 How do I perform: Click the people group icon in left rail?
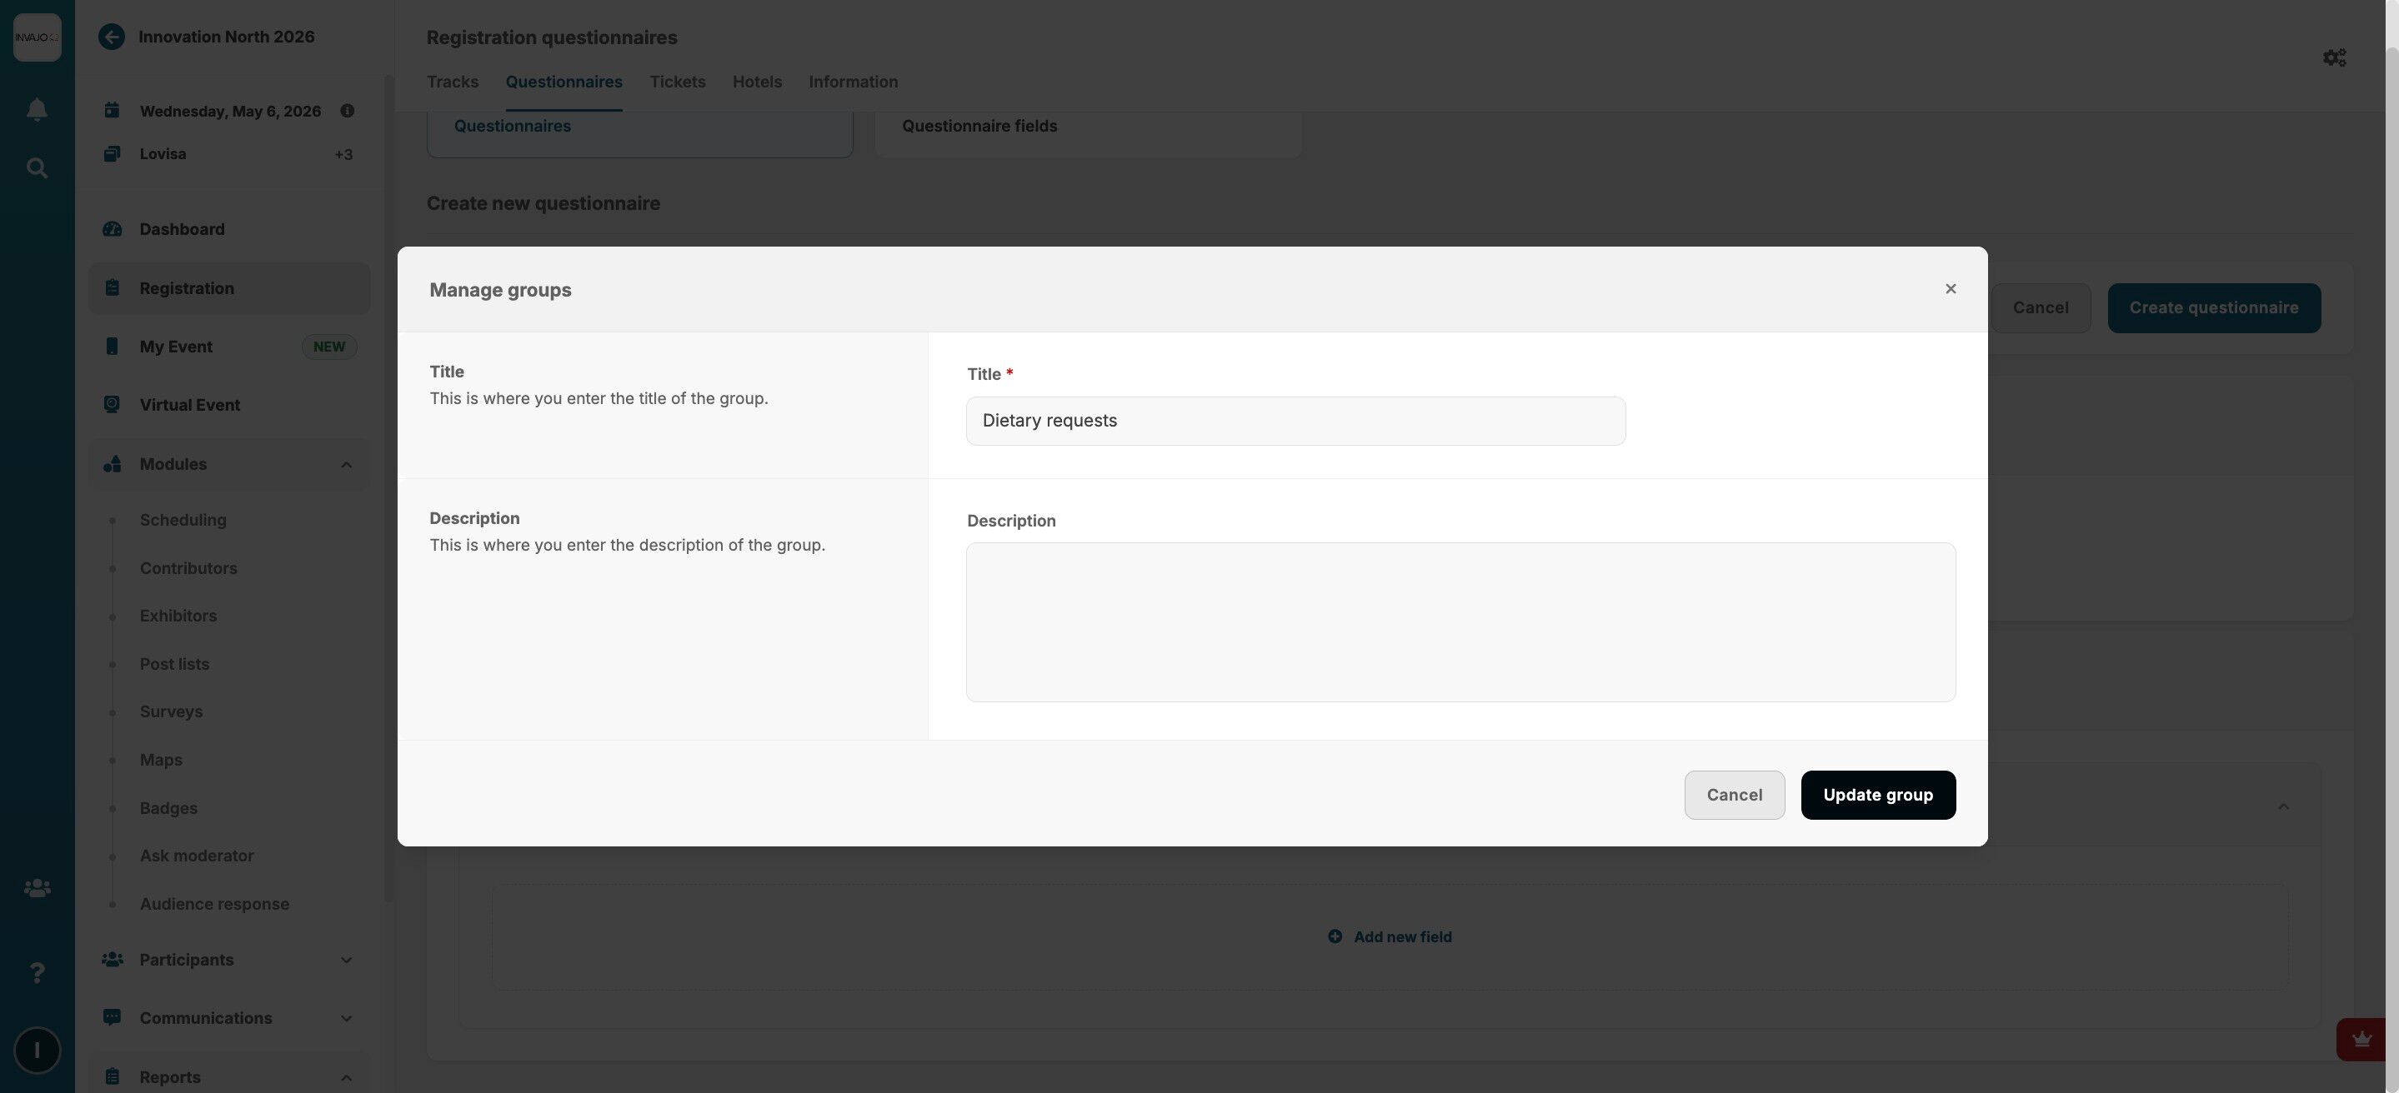[x=37, y=888]
